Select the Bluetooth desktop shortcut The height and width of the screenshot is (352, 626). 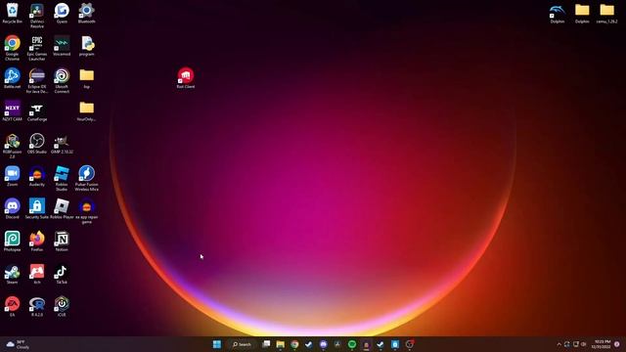[x=87, y=13]
